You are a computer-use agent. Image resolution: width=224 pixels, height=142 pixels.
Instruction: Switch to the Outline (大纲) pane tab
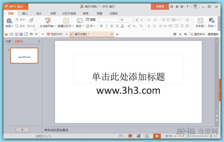pyautogui.click(x=8, y=41)
